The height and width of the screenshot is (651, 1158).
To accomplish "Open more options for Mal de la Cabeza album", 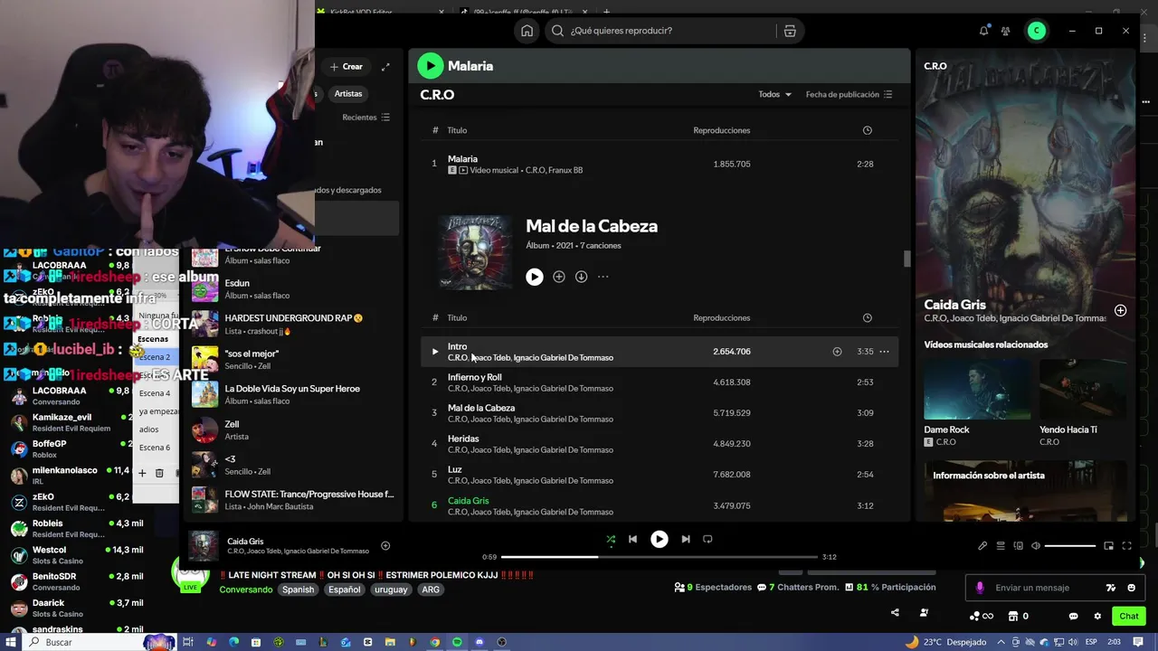I will click(603, 277).
